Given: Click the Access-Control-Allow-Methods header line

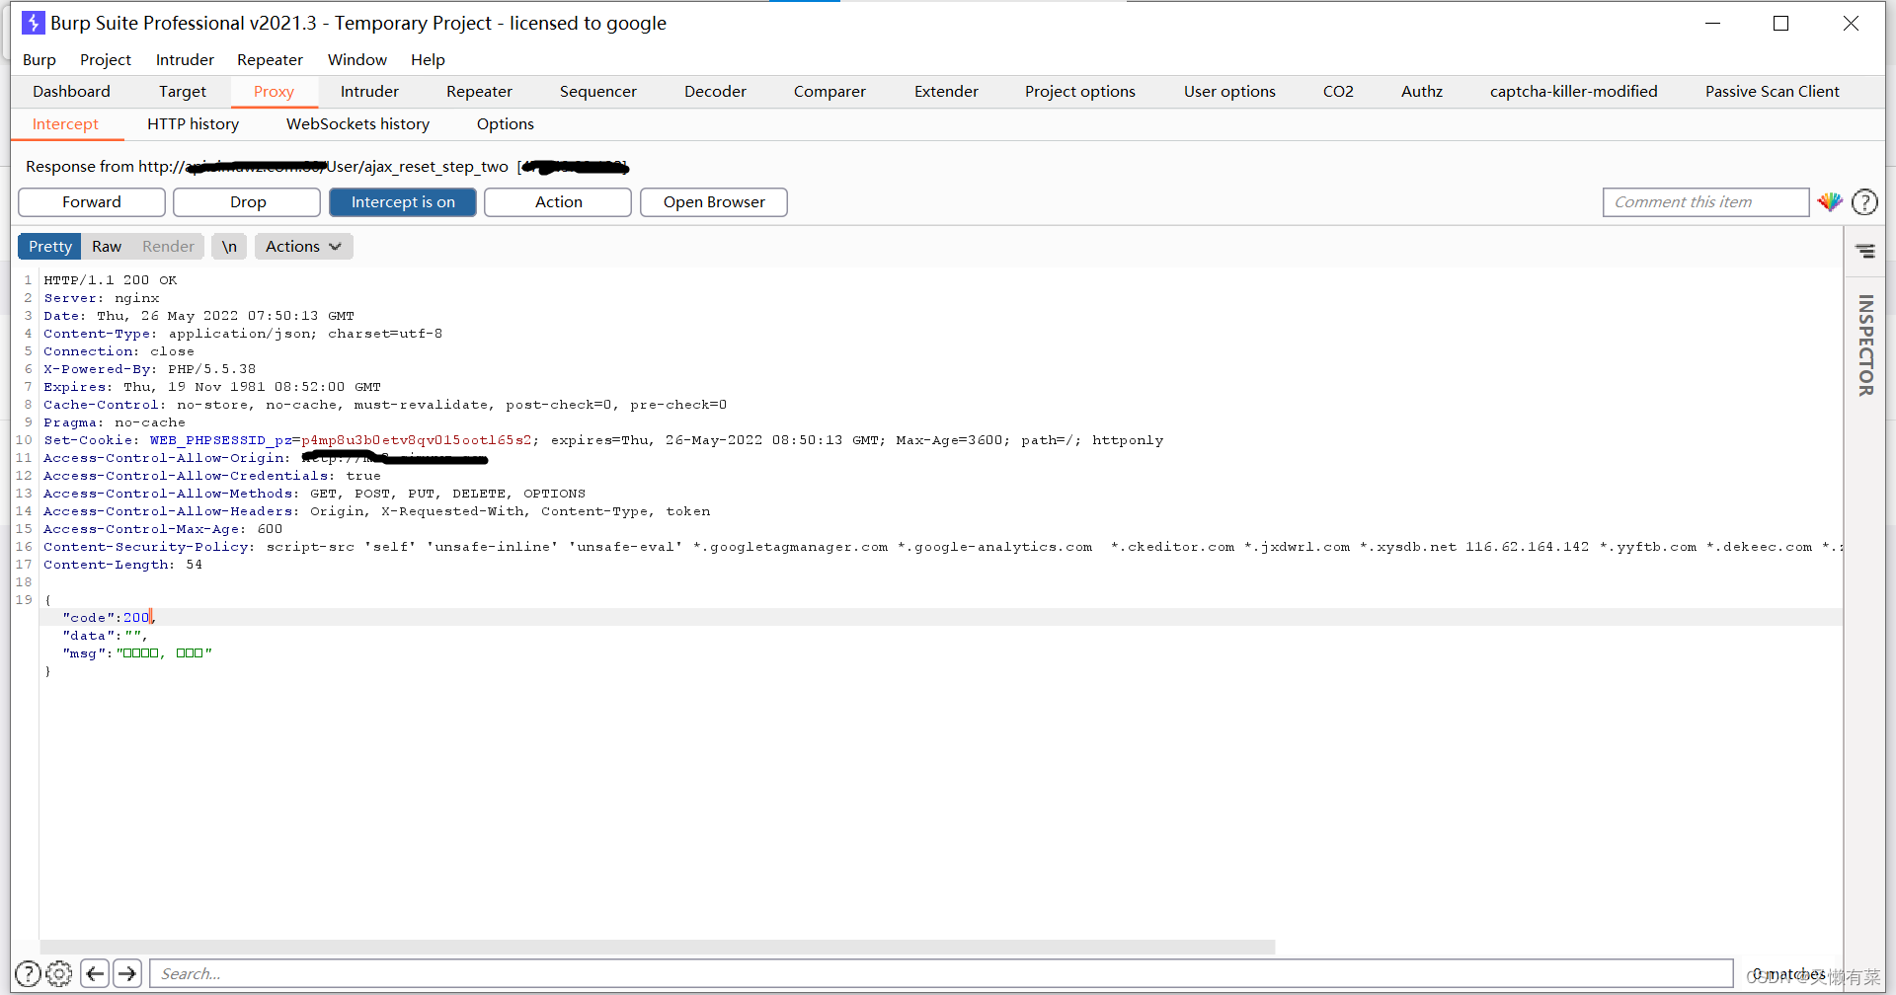Looking at the screenshot, I should point(314,494).
